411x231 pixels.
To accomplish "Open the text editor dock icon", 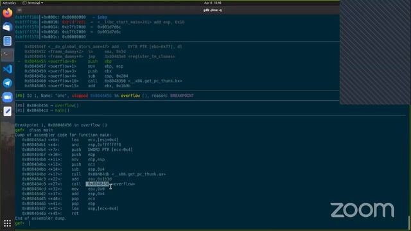I will (x=7, y=111).
